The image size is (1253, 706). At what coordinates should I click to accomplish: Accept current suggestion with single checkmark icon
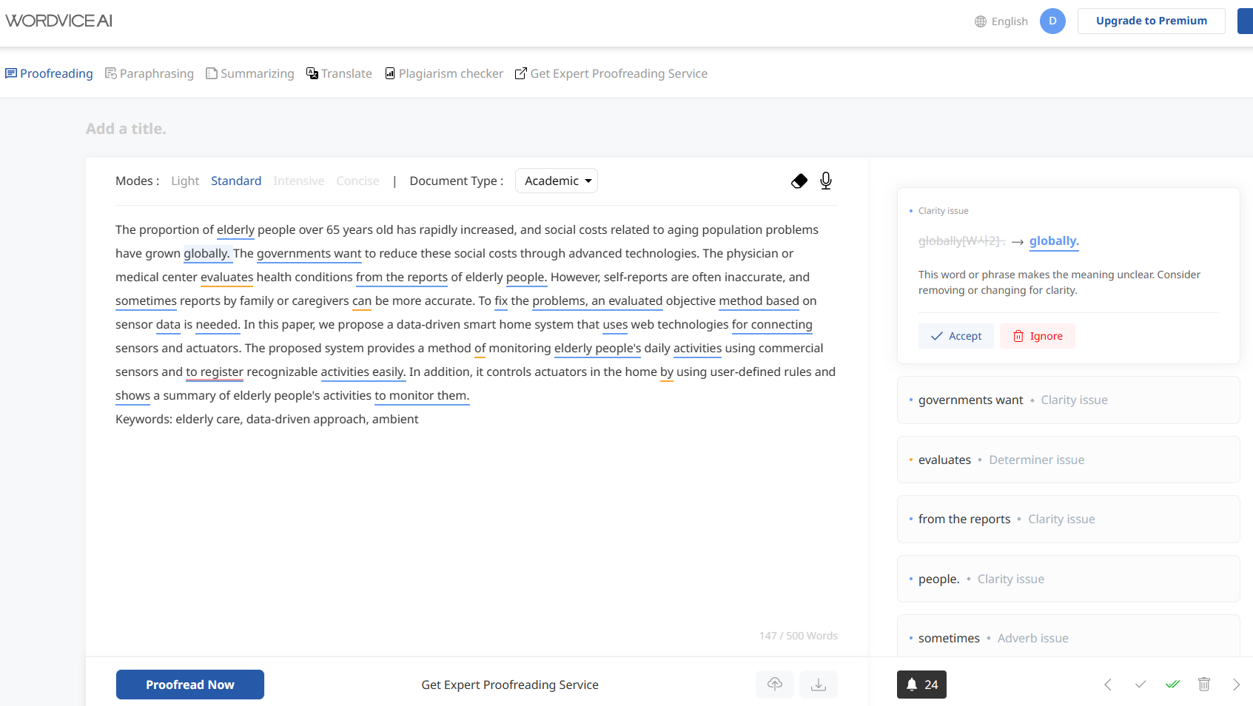(x=1140, y=685)
